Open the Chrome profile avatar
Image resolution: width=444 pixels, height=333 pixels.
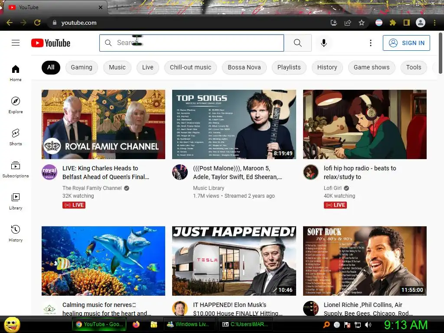(421, 23)
